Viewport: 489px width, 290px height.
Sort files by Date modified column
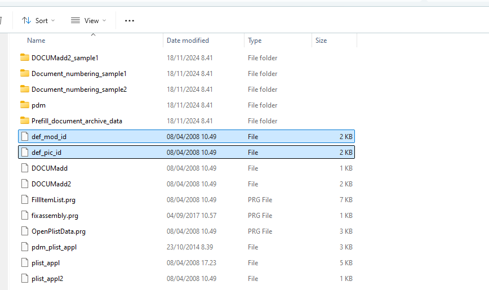(188, 41)
